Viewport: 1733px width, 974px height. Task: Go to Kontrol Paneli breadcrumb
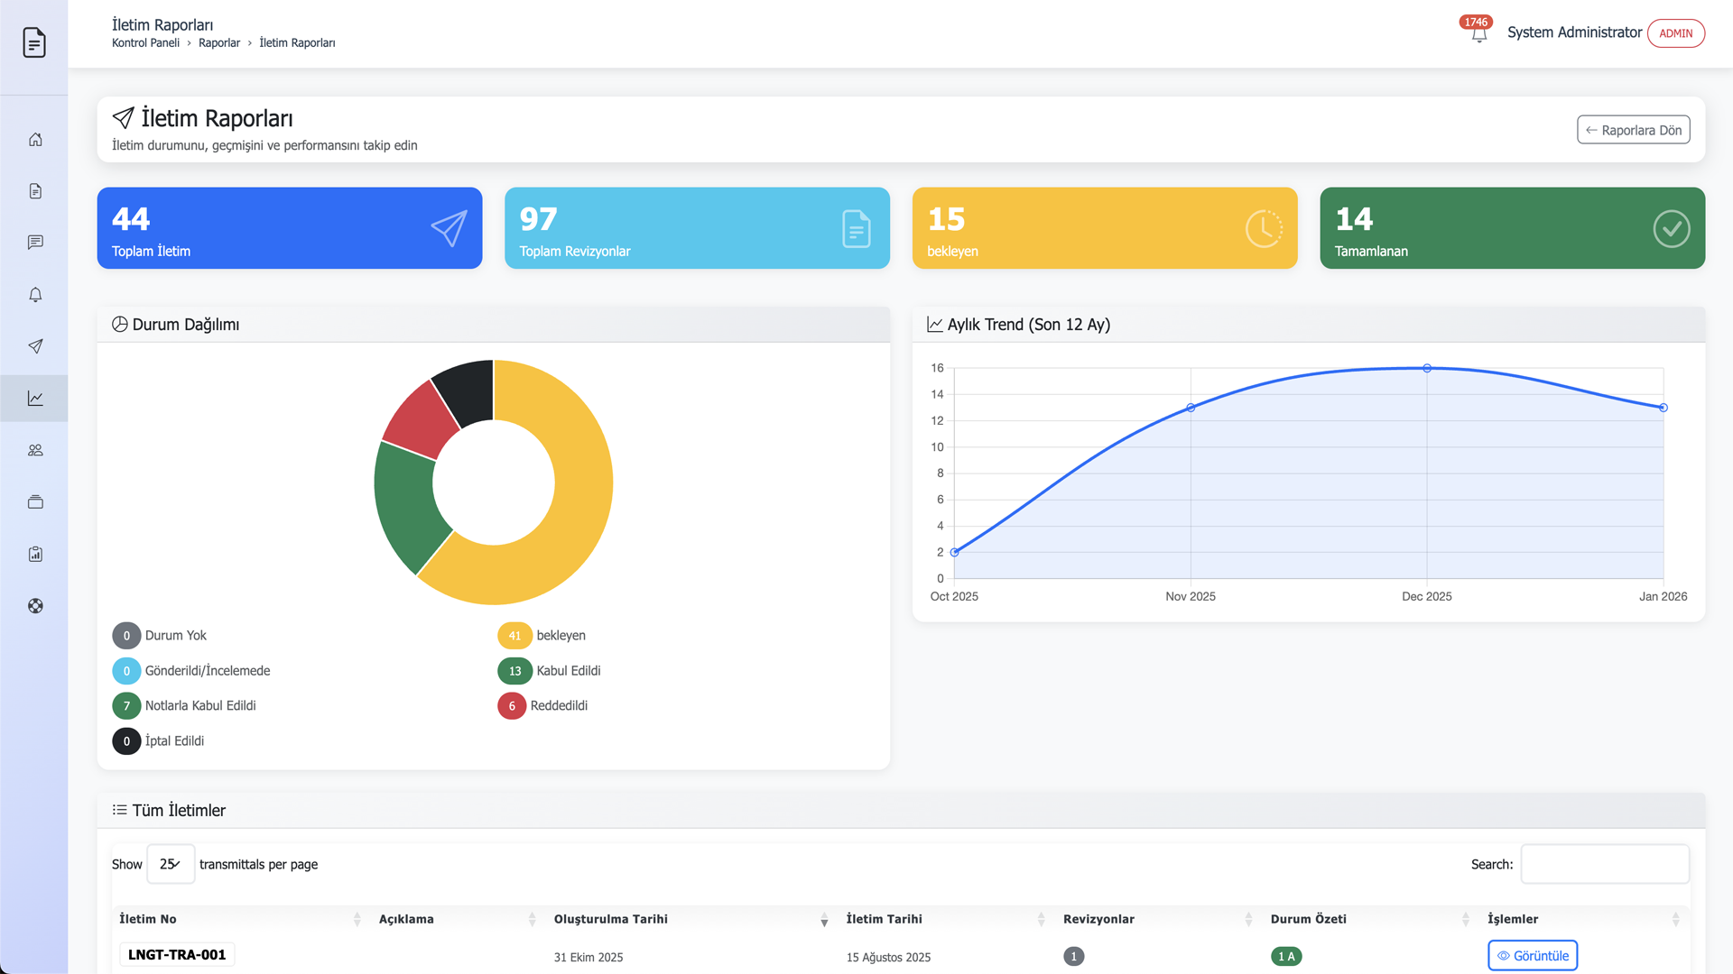click(145, 43)
